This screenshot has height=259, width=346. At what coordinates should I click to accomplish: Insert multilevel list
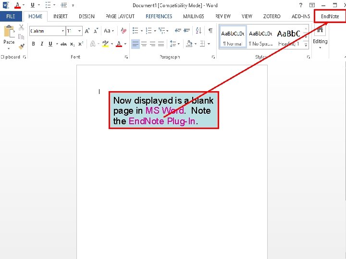(162, 31)
